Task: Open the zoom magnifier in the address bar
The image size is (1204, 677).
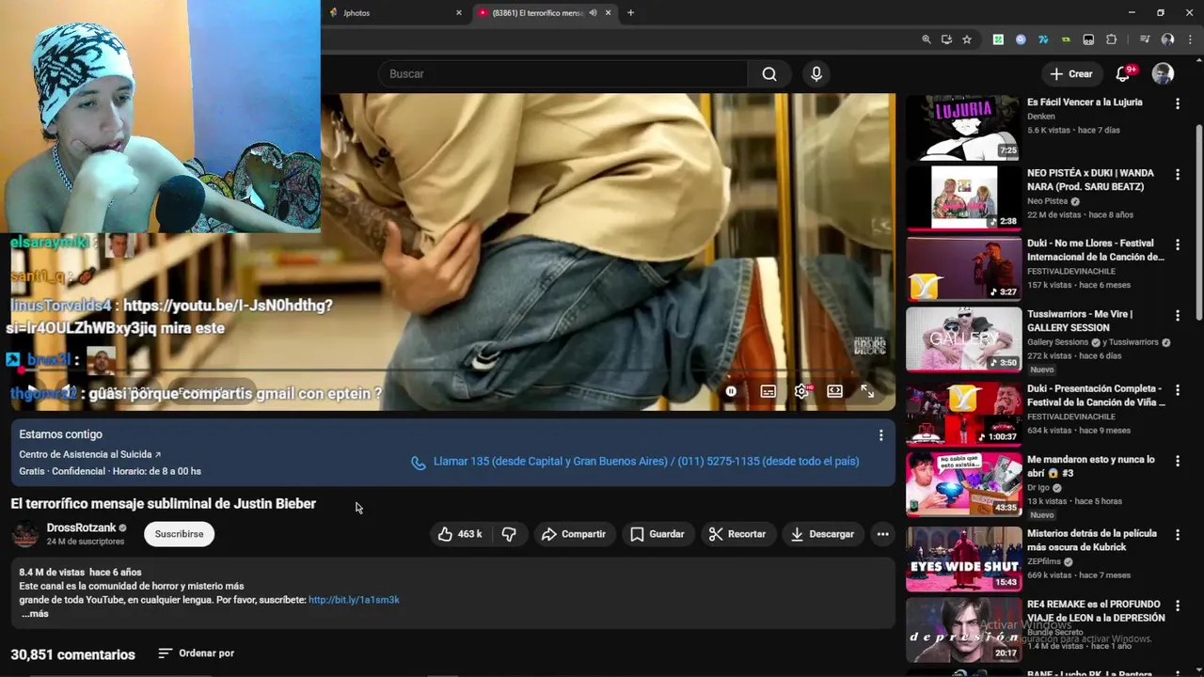Action: 927,39
